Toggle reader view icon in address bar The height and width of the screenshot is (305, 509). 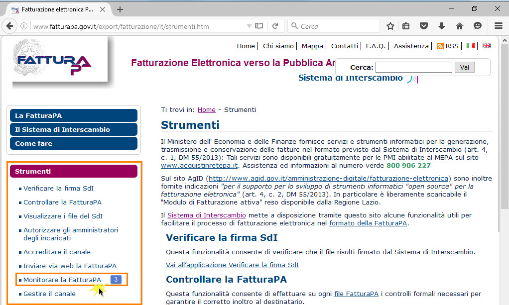(258, 26)
